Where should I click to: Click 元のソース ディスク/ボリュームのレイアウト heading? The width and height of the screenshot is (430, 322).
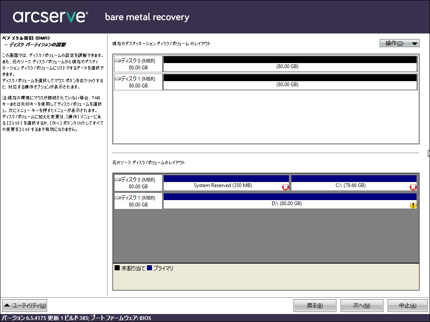coord(149,163)
